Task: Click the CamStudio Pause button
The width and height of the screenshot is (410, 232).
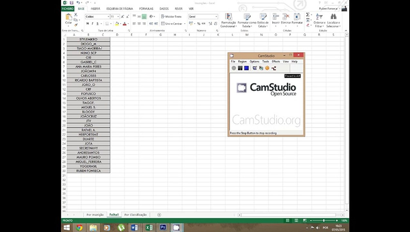Action: coord(240,68)
